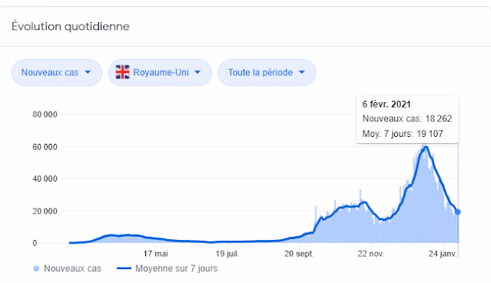The image size is (491, 283).
Task: Click the 17 mai axis label
Action: click(156, 254)
